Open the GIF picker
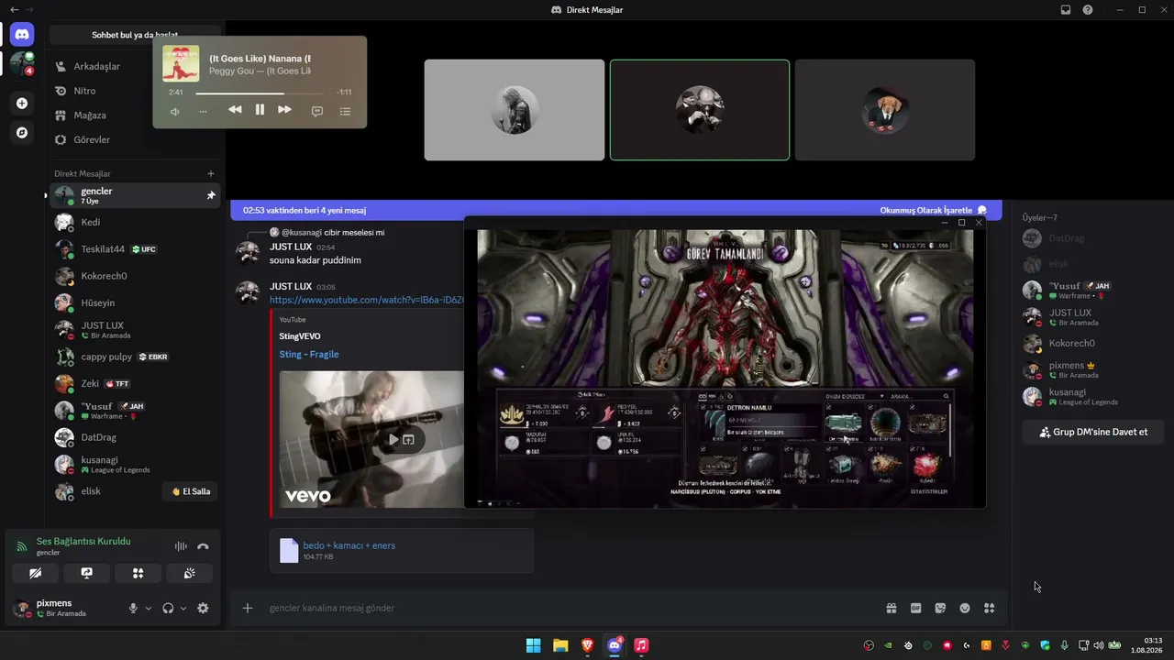 [x=915, y=608]
